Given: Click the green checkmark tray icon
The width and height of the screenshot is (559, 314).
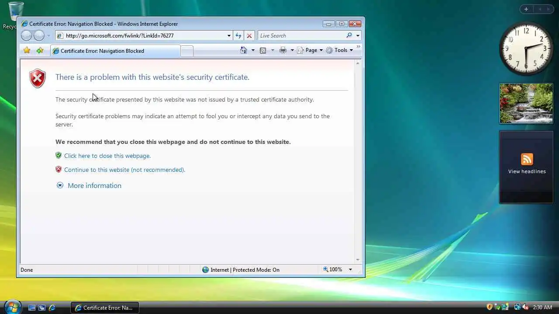Looking at the screenshot, I should [x=497, y=307].
